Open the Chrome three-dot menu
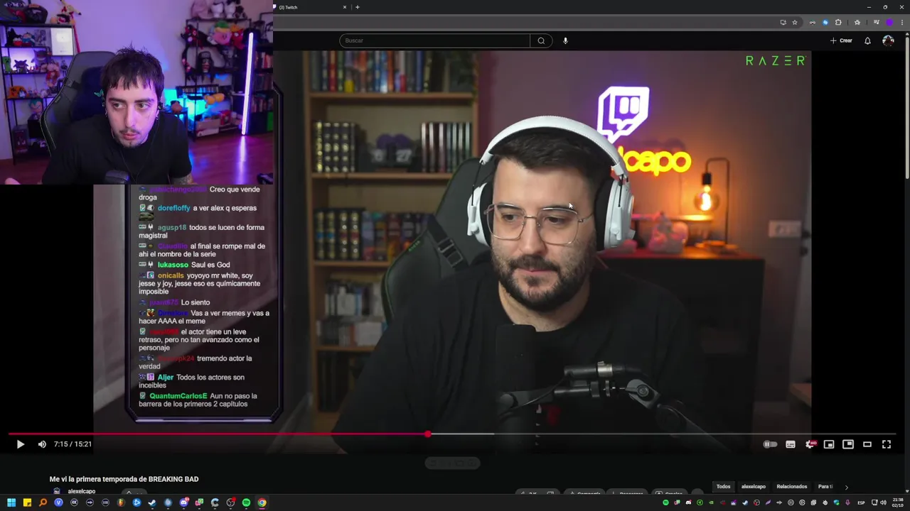 pyautogui.click(x=902, y=22)
